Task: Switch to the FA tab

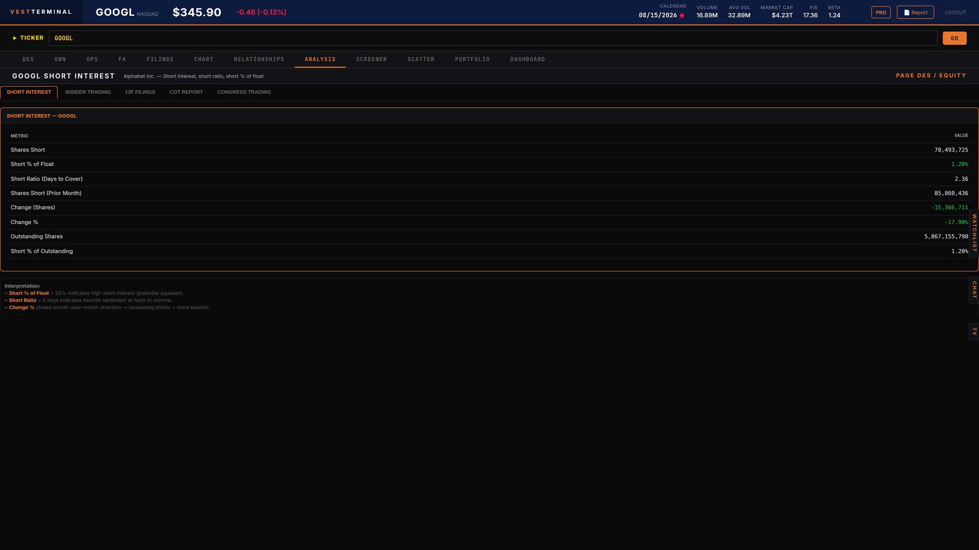Action: 122,60
